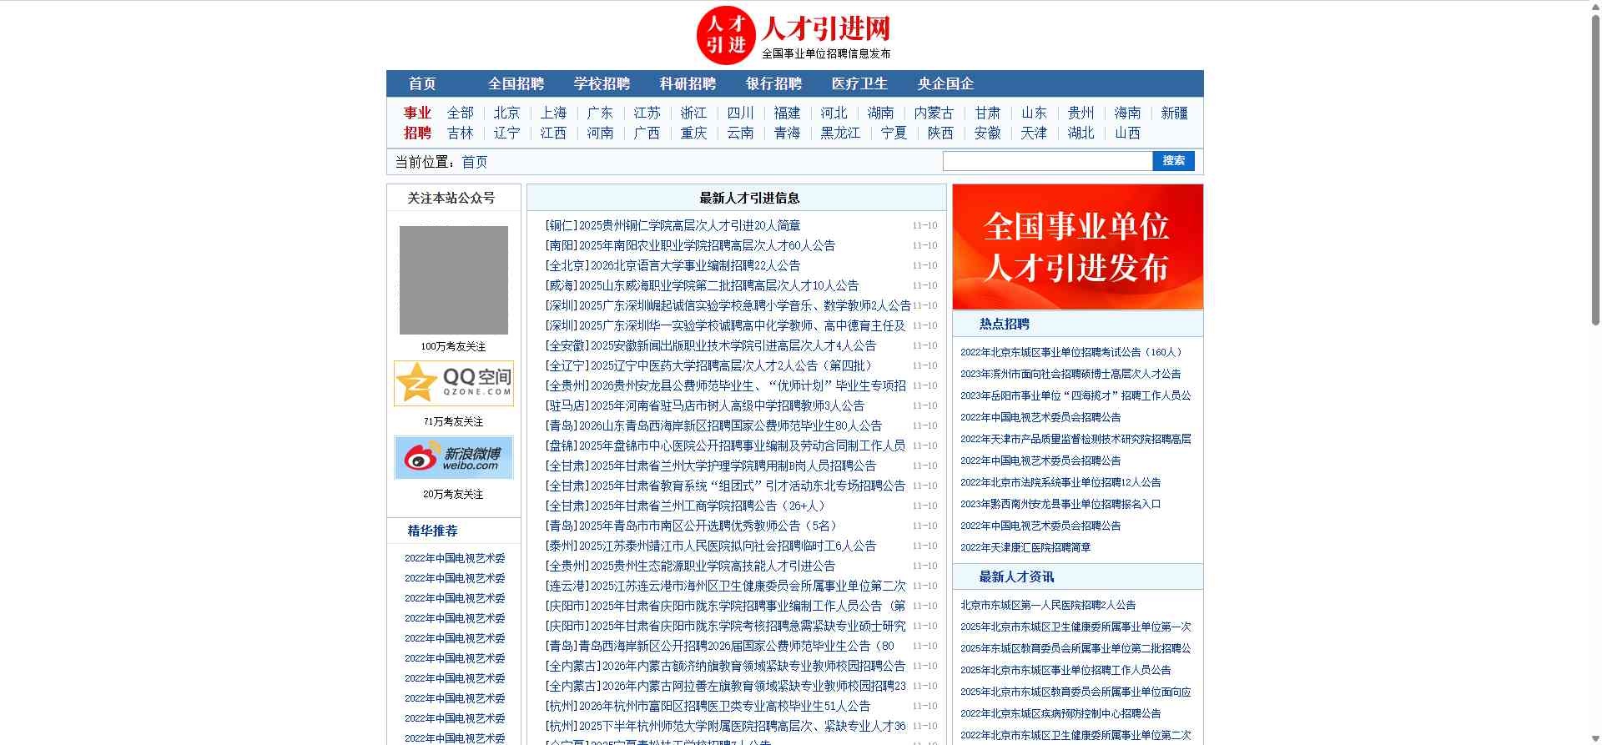Select the 央企国企 menu item
This screenshot has height=745, width=1602.
pyautogui.click(x=945, y=83)
